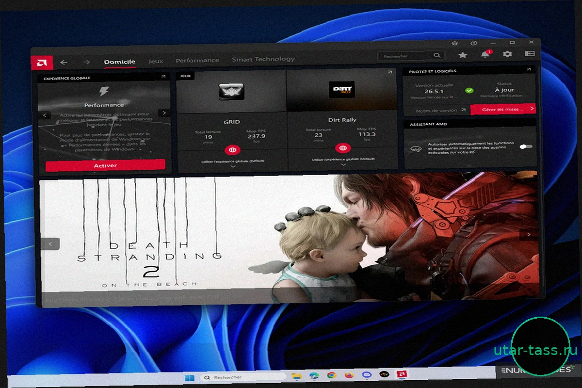Go to previous banner slide
This screenshot has width=582, height=388.
pos(51,244)
